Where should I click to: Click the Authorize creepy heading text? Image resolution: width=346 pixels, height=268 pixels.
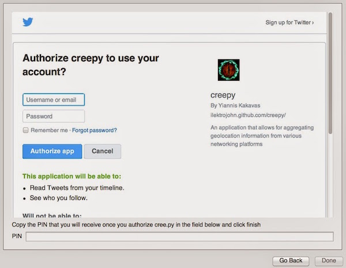(x=91, y=65)
